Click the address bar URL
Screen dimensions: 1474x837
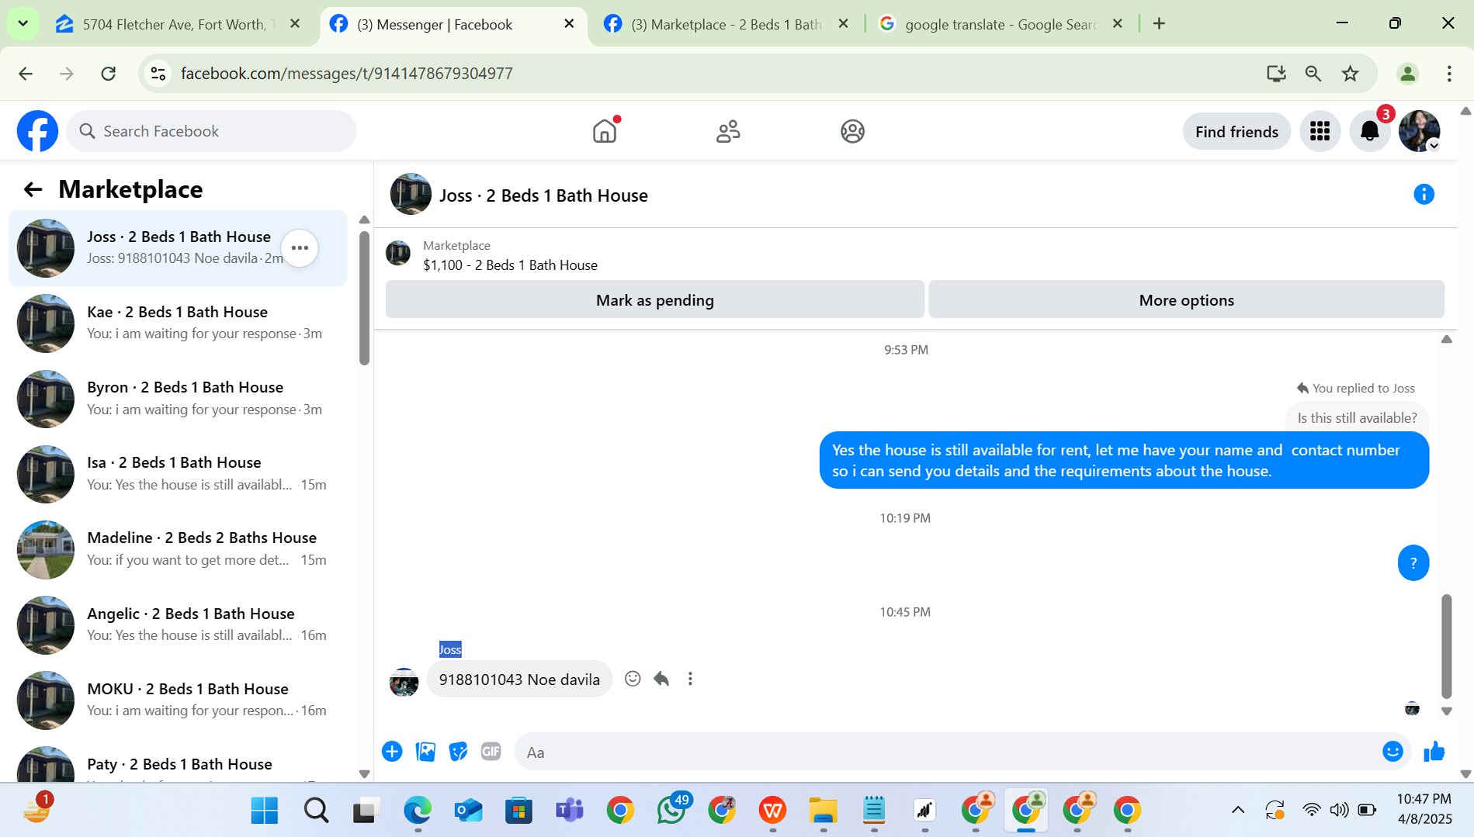coord(346,74)
